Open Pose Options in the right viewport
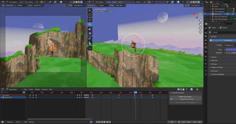This screenshot has height=124, width=236. [196, 6]
